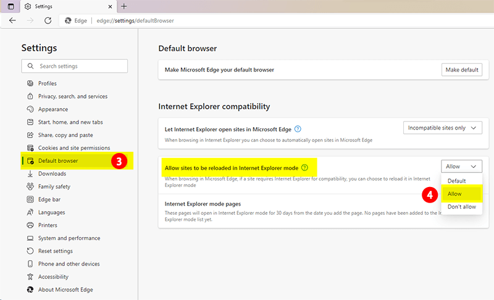Viewport: 494px width, 300px height.
Task: Click the Privacy lock icon in sidebar
Action: click(x=30, y=96)
